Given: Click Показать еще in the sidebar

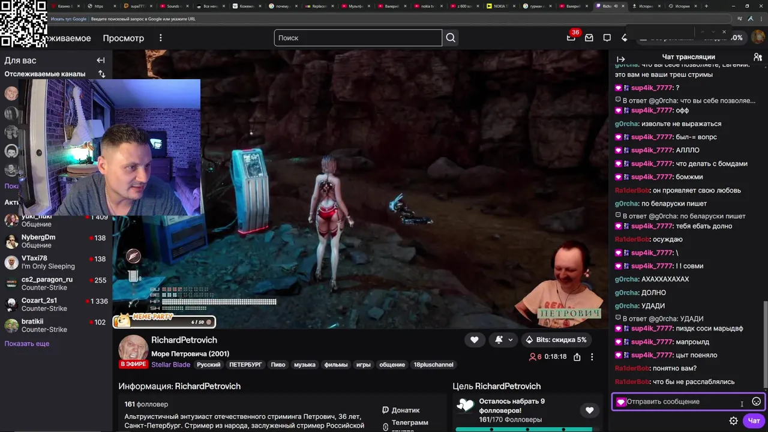Looking at the screenshot, I should click(27, 344).
